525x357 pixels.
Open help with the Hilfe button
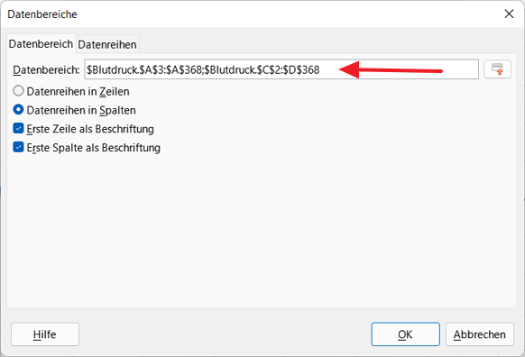click(x=45, y=334)
